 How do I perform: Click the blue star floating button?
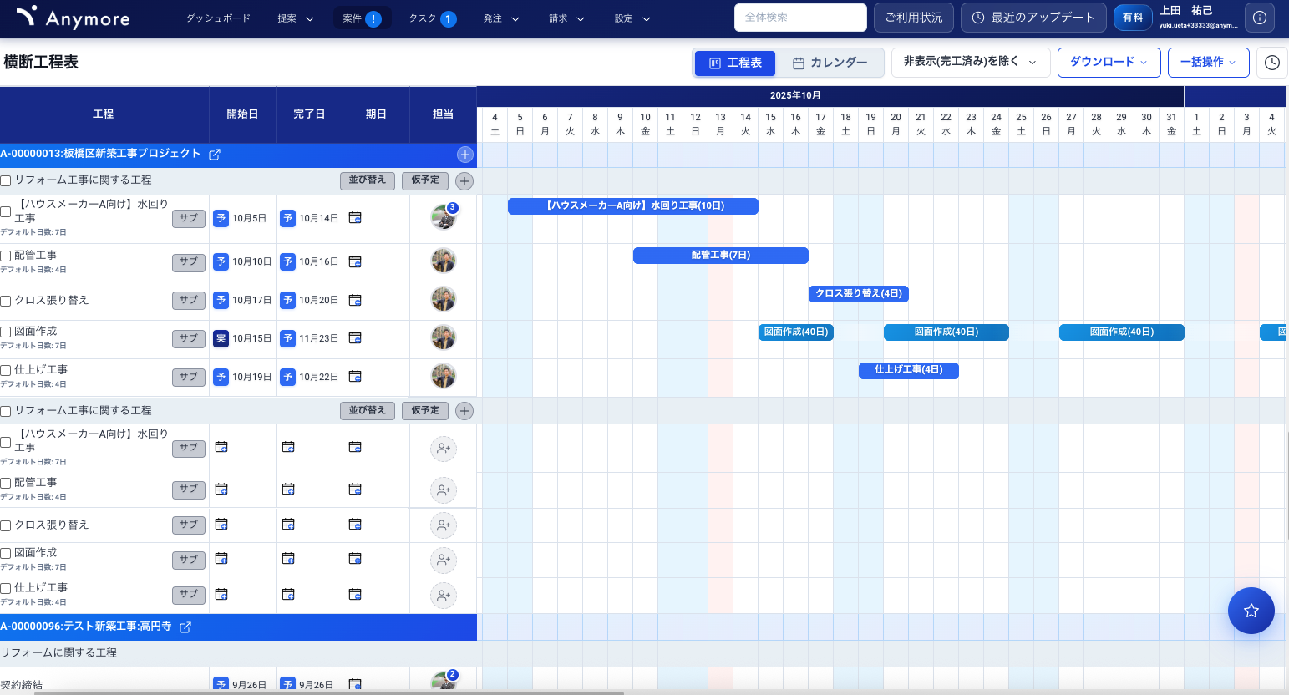pyautogui.click(x=1251, y=611)
